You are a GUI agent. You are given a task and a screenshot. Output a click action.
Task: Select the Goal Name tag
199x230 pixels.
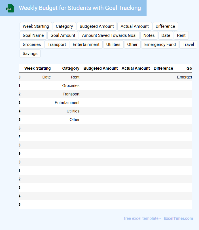pos(33,35)
